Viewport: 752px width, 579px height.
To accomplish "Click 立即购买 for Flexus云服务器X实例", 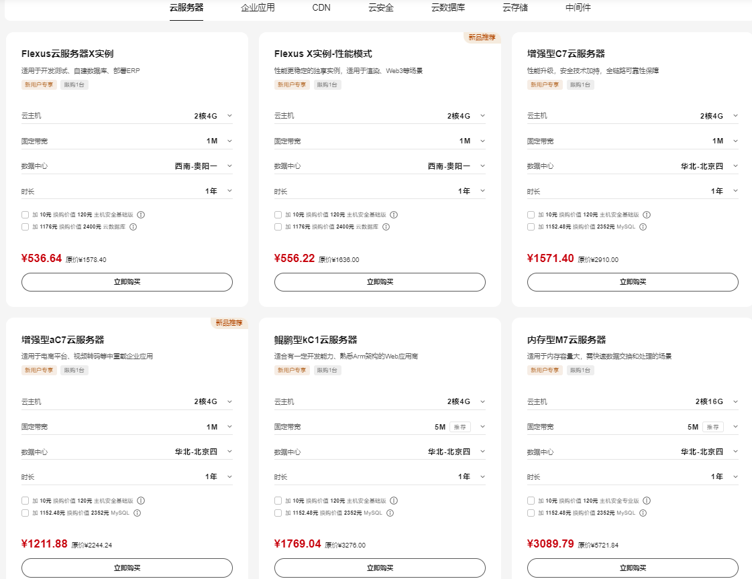I will [127, 282].
